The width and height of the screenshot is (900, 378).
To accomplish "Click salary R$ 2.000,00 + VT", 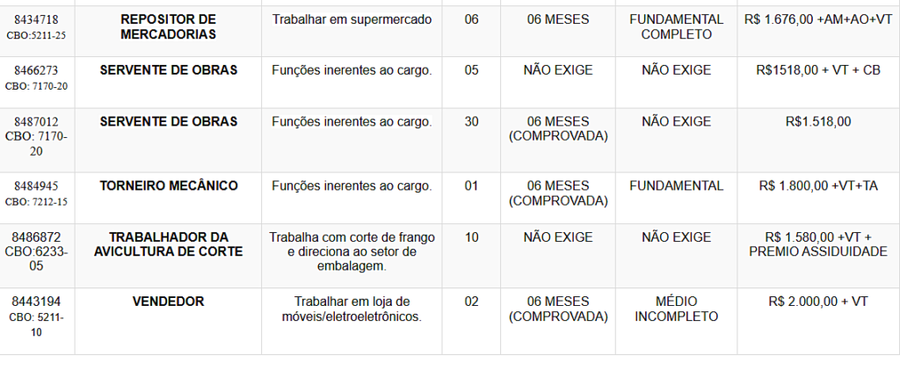I will [x=818, y=302].
